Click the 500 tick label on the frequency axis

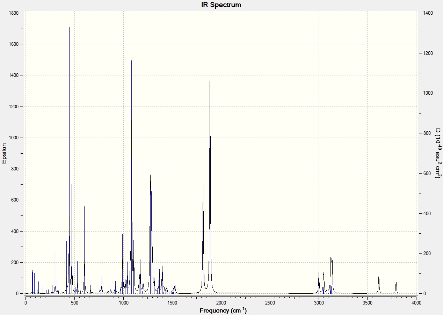click(74, 302)
